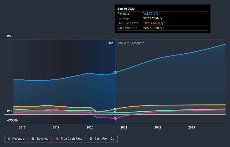Click the Free Cash Flow label in tooltip
230x147 pixels.
click(128, 23)
